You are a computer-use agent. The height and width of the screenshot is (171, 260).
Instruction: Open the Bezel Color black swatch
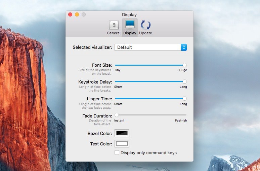[122, 133]
